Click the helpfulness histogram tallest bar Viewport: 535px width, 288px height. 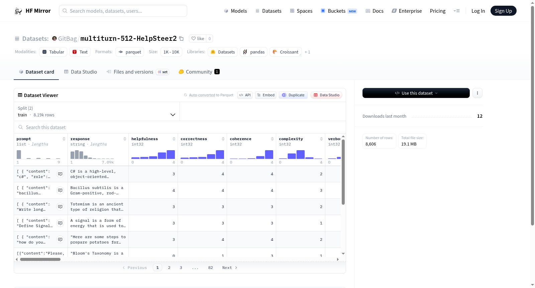click(x=171, y=155)
